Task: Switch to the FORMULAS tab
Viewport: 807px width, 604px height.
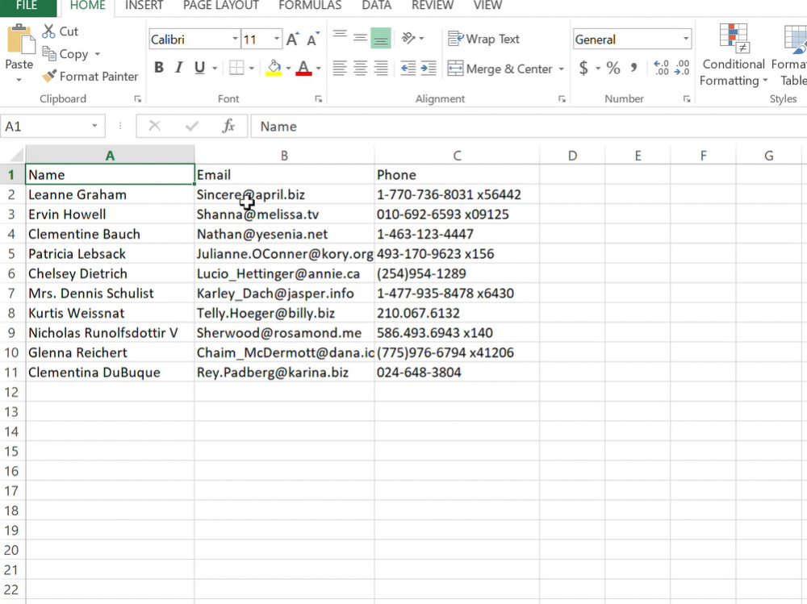Action: pyautogui.click(x=310, y=6)
